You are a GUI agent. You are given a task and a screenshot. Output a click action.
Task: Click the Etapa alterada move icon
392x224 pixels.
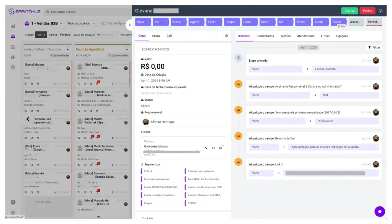coord(238,58)
